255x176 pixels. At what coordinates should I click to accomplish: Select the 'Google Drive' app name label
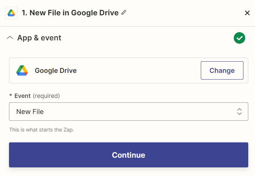56,71
